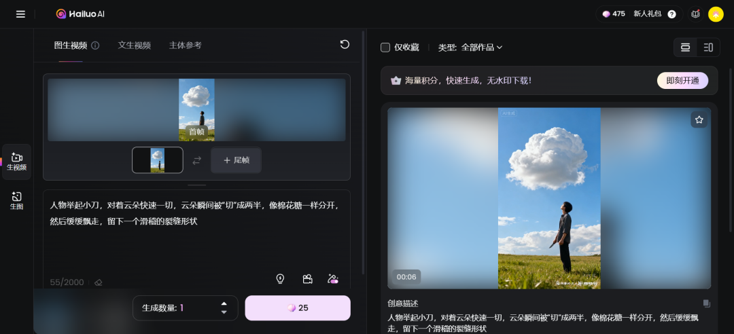The image size is (734, 334).
Task: Open the camera movement icon
Action: (307, 279)
